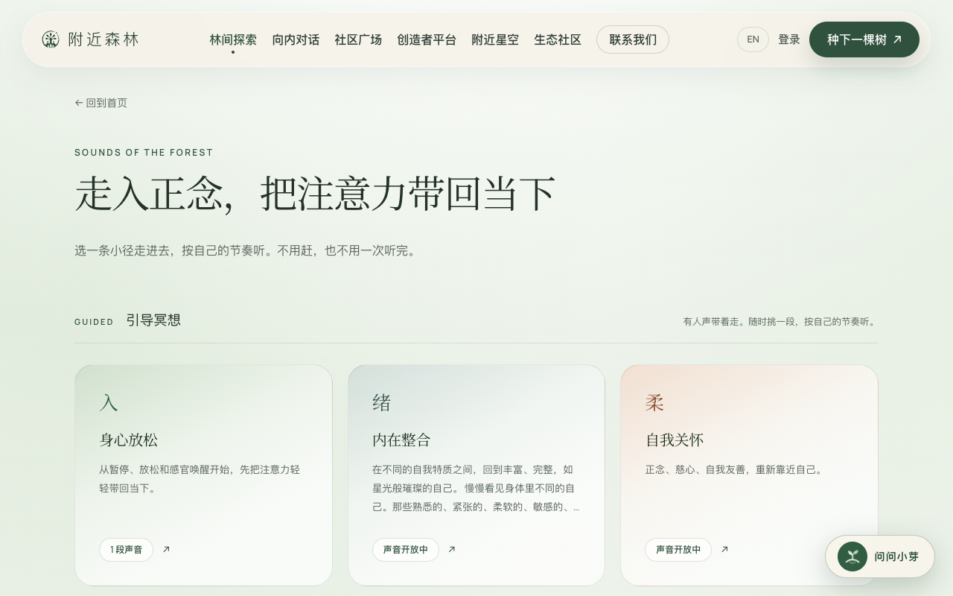Viewport: 953px width, 596px height.
Task: Click the 引导冥想 section heading
Action: click(153, 320)
